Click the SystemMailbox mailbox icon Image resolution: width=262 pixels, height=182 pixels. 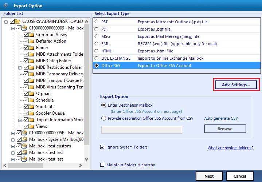pos(24,139)
